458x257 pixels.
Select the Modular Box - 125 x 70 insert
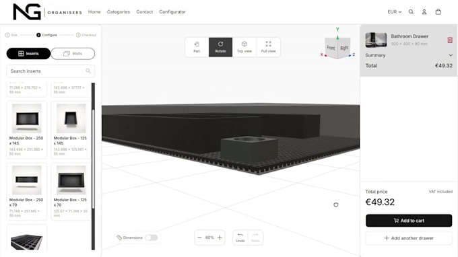tap(71, 191)
